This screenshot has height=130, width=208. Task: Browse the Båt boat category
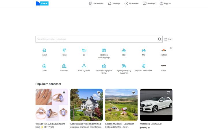124,52
